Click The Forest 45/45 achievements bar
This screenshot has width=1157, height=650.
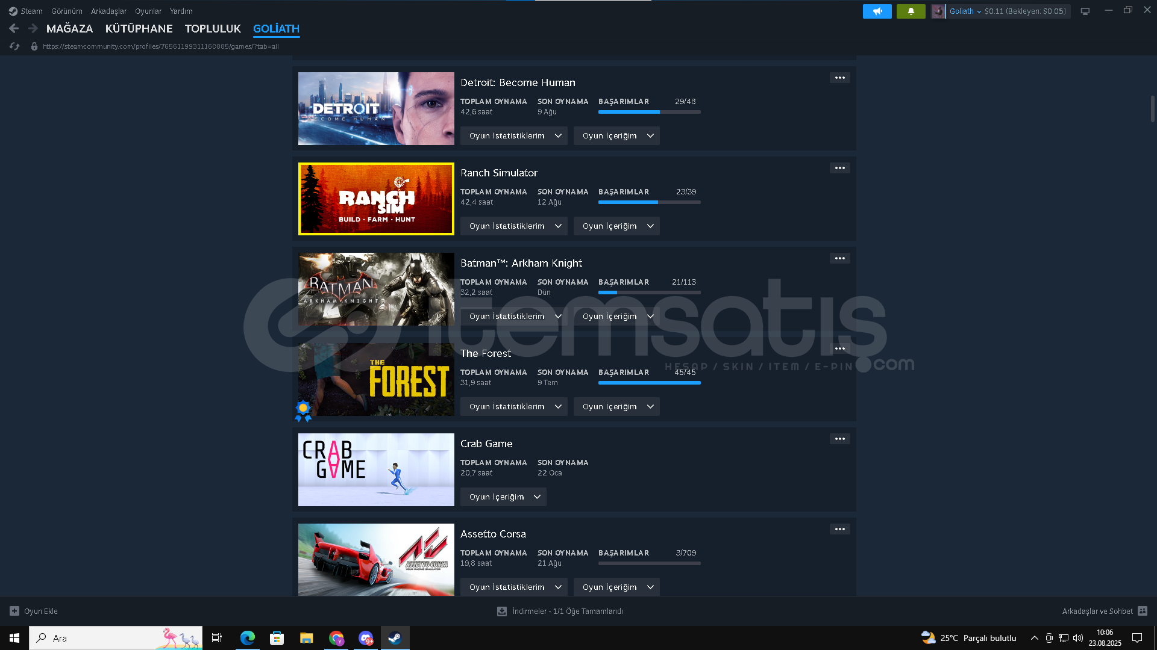click(650, 383)
